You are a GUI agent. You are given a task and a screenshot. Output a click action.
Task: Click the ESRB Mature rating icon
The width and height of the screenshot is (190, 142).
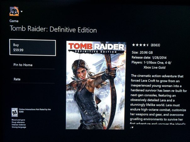click(x=15, y=112)
